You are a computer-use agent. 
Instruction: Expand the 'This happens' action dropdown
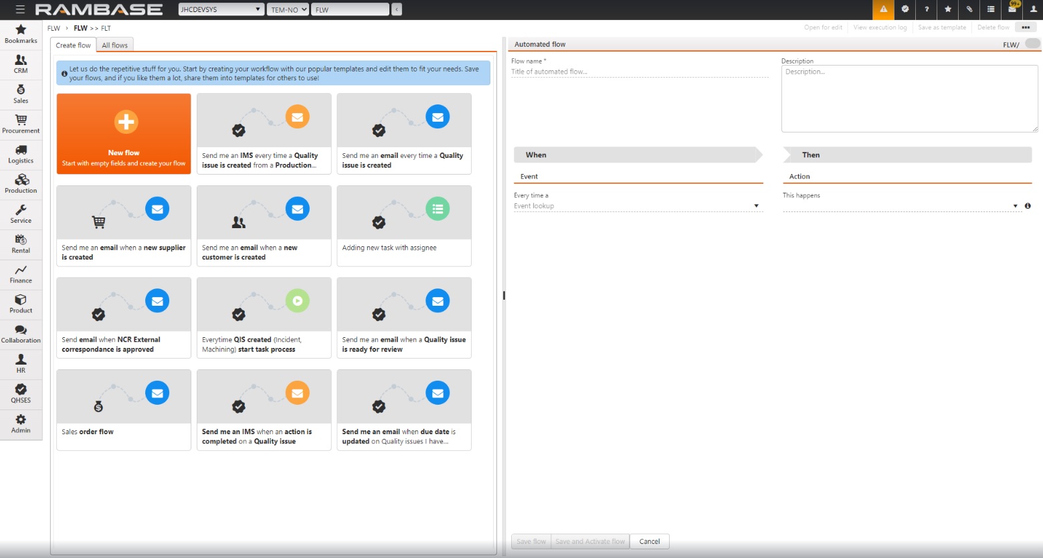pos(1015,206)
